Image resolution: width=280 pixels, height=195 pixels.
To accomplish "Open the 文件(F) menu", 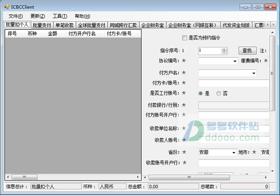I will pyautogui.click(x=15, y=16).
